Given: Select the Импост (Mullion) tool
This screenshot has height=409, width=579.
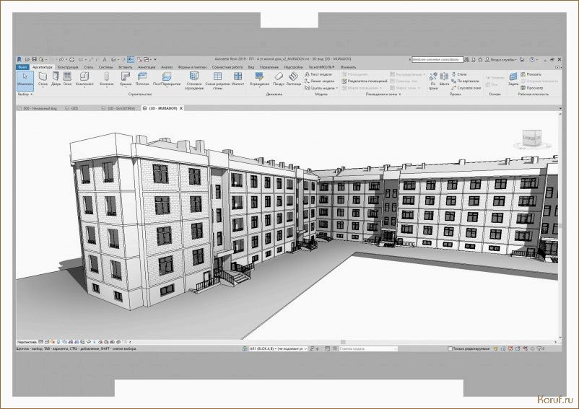Looking at the screenshot, I should 238,79.
